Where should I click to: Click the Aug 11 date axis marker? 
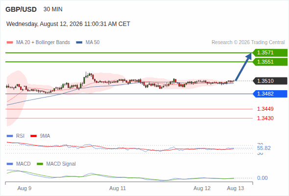click(118, 189)
